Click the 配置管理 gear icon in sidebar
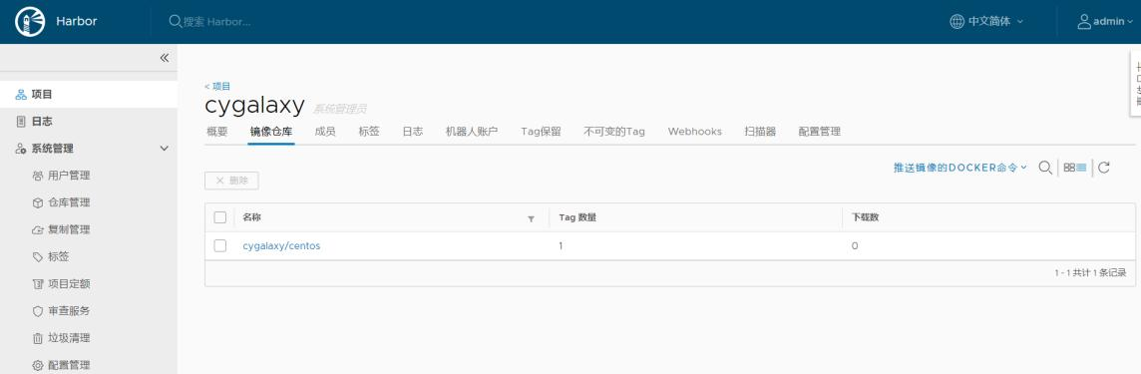 38,365
